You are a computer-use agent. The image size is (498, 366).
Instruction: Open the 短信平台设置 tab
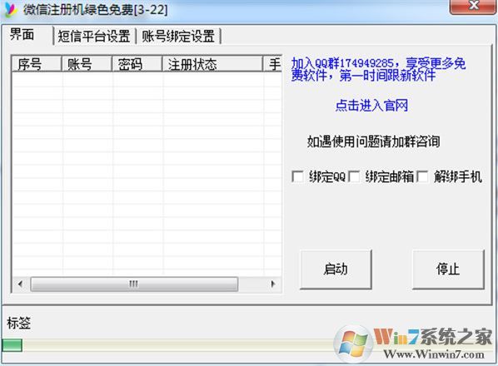tap(94, 36)
